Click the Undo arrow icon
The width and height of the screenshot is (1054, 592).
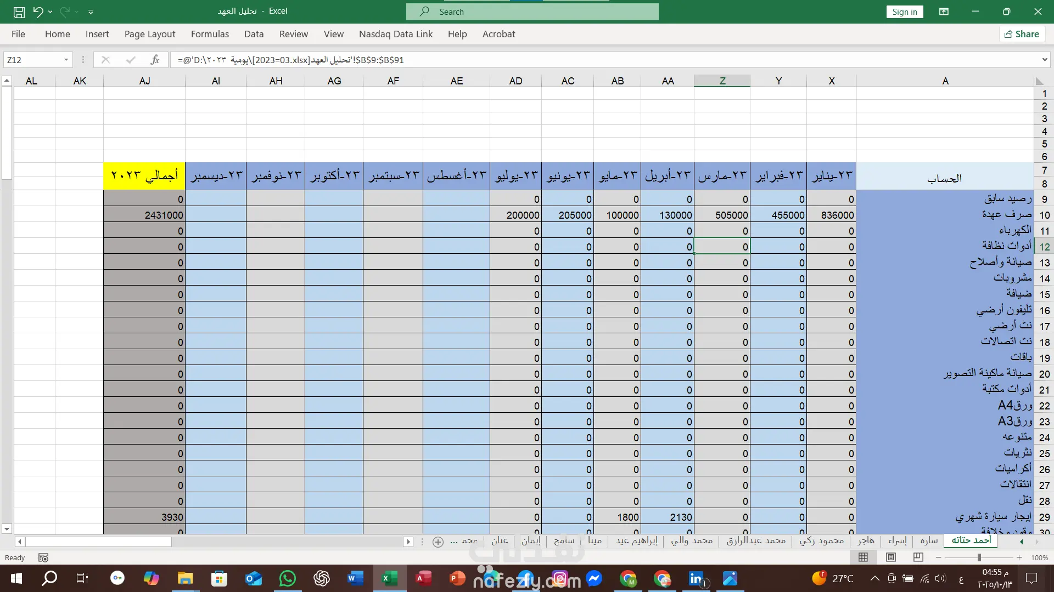coord(38,12)
